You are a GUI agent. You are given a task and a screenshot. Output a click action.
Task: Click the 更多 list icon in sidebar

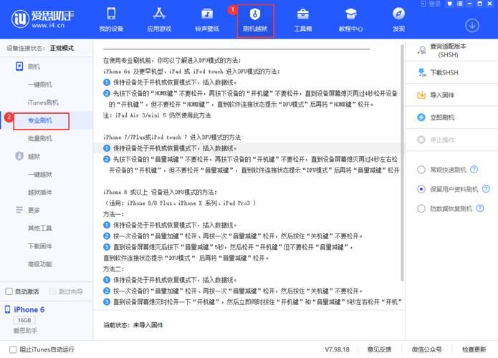(x=19, y=210)
